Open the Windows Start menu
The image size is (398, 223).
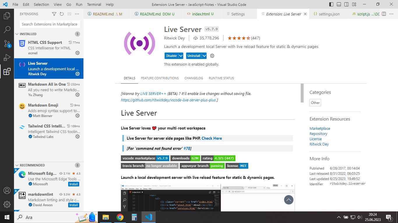coord(7,217)
